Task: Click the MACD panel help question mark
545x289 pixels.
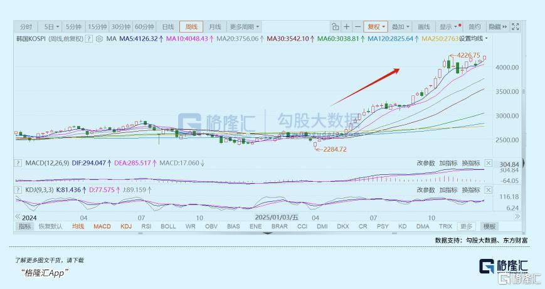Action: (x=18, y=163)
